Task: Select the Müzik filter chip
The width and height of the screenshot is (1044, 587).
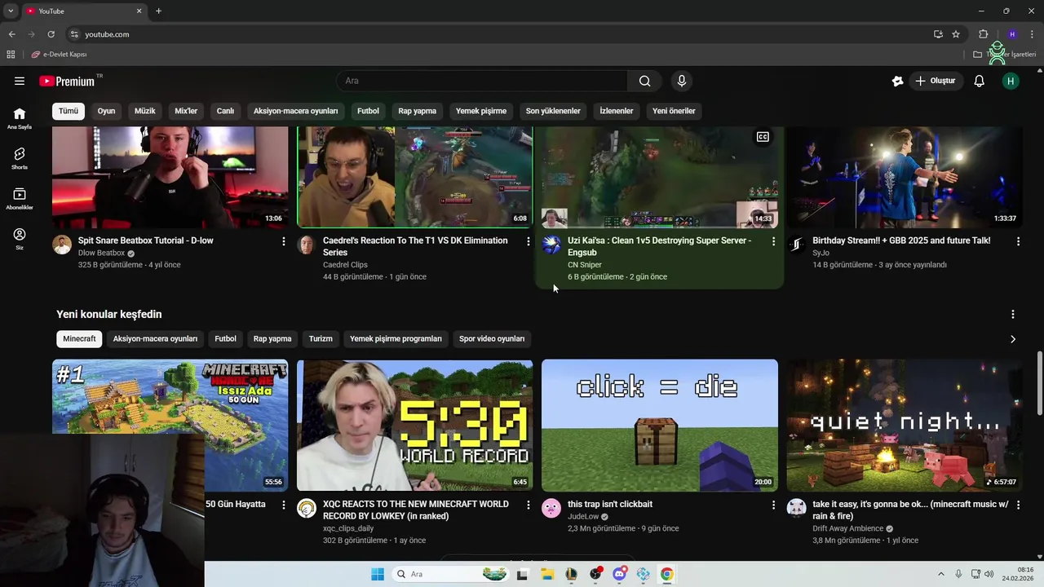Action: click(x=145, y=111)
